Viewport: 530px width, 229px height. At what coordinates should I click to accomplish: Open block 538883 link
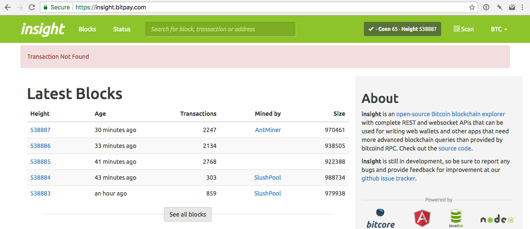40,193
